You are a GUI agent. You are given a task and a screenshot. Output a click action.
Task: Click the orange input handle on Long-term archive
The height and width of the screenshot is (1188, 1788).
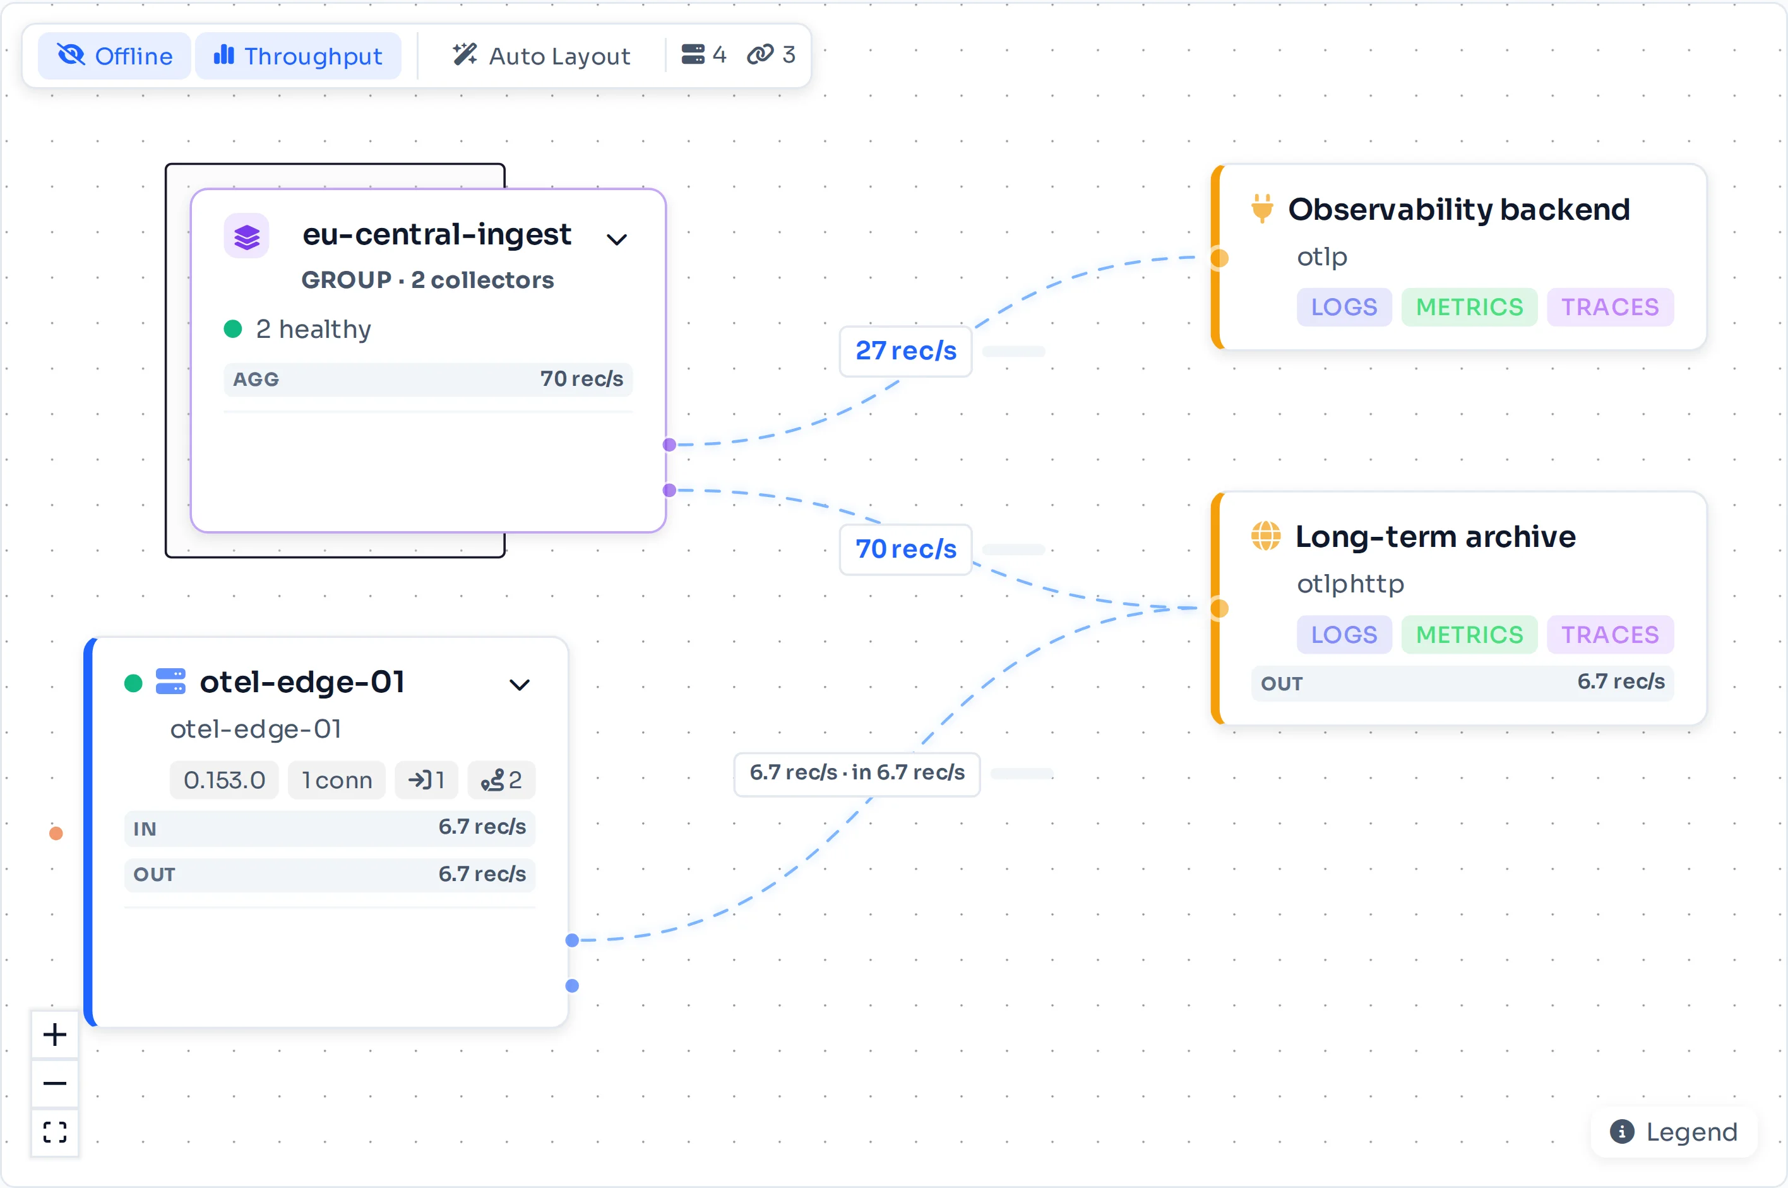pos(1219,608)
